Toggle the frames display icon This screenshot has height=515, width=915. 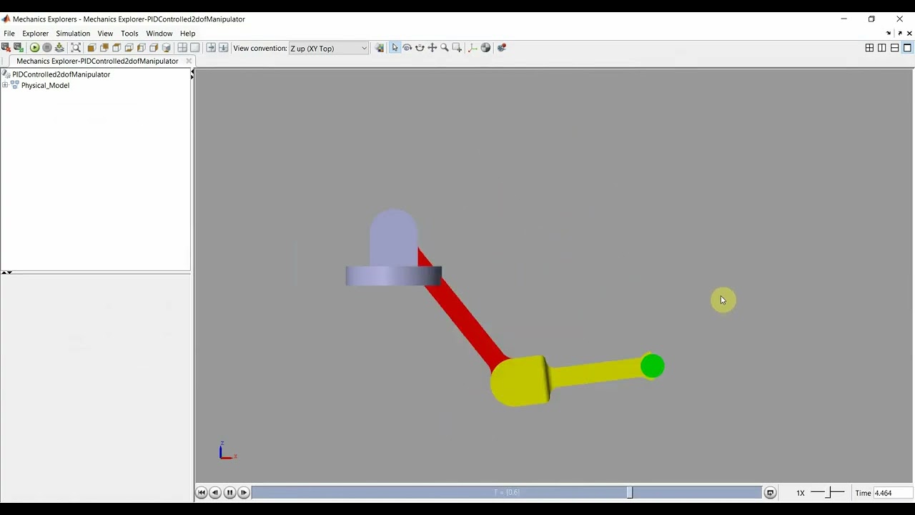pyautogui.click(x=473, y=48)
